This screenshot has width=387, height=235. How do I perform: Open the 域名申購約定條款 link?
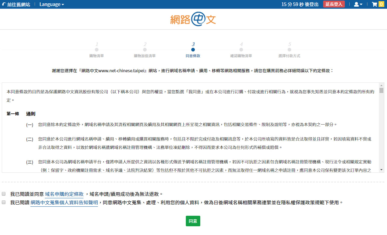tap(64, 194)
